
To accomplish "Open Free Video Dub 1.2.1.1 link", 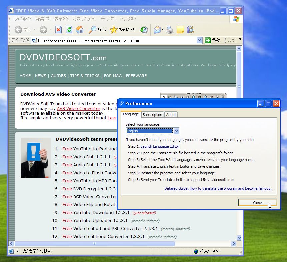I will pyautogui.click(x=86, y=157).
